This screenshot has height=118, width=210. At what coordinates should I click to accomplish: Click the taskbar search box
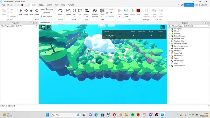tap(66, 115)
